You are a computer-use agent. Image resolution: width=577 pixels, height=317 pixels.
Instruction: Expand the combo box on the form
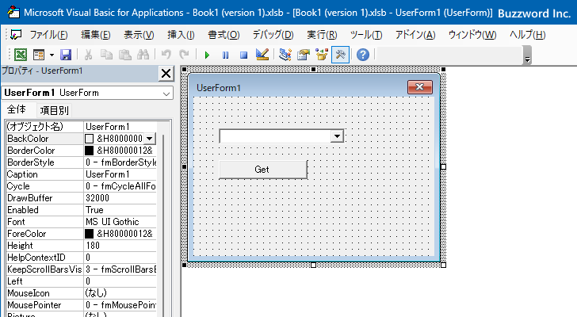(337, 136)
